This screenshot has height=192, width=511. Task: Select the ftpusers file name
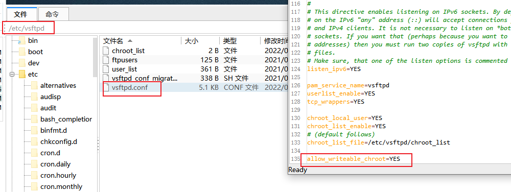(x=125, y=60)
